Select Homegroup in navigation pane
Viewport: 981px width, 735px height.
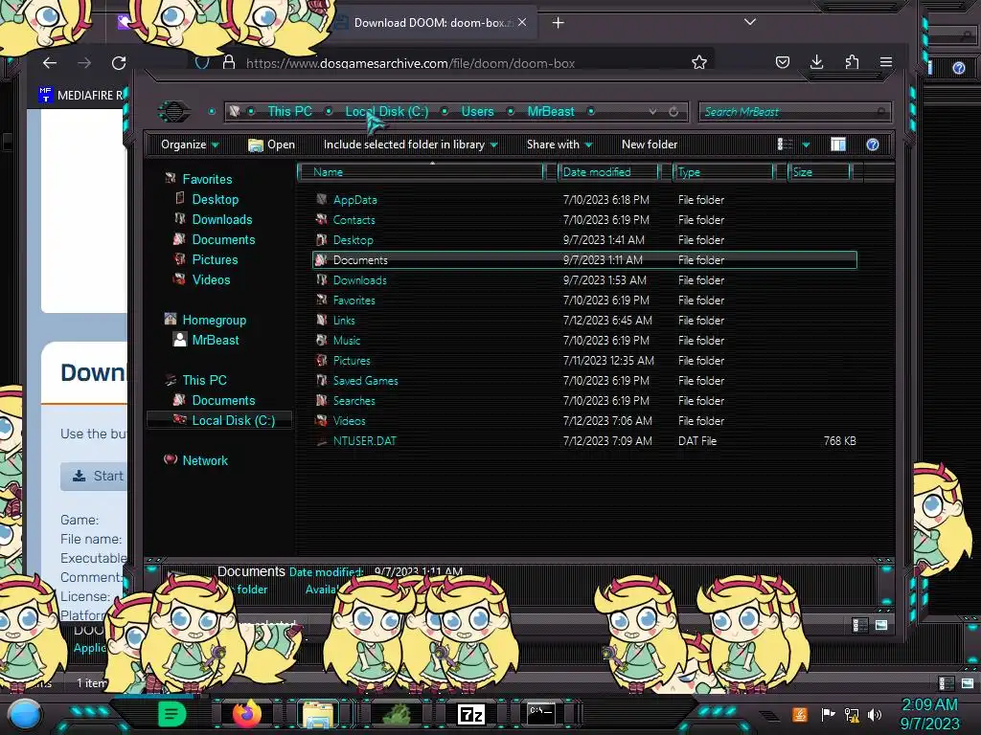(214, 320)
